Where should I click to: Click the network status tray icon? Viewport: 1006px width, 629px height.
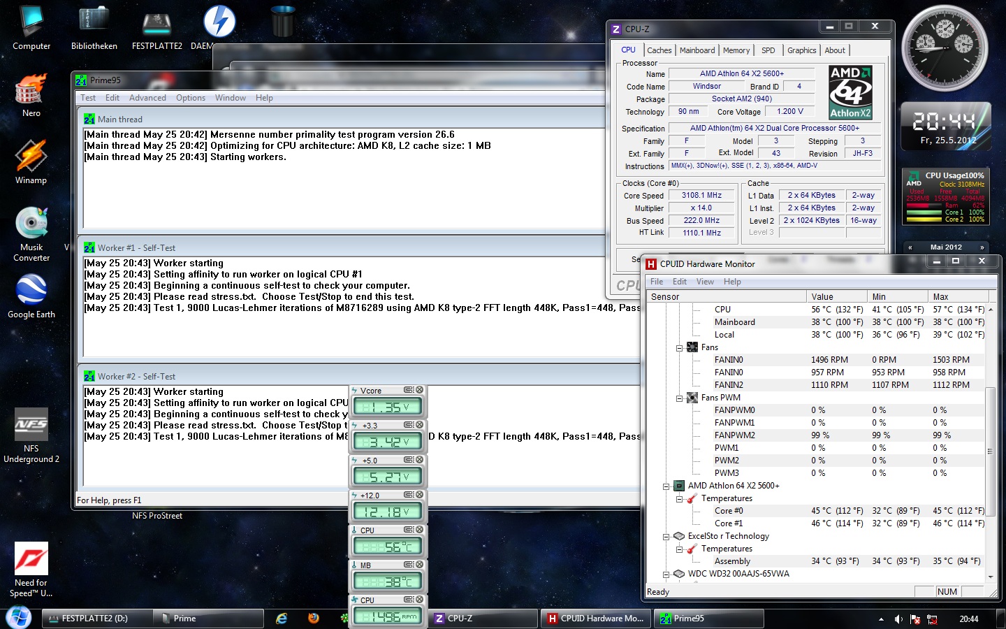pos(932,619)
